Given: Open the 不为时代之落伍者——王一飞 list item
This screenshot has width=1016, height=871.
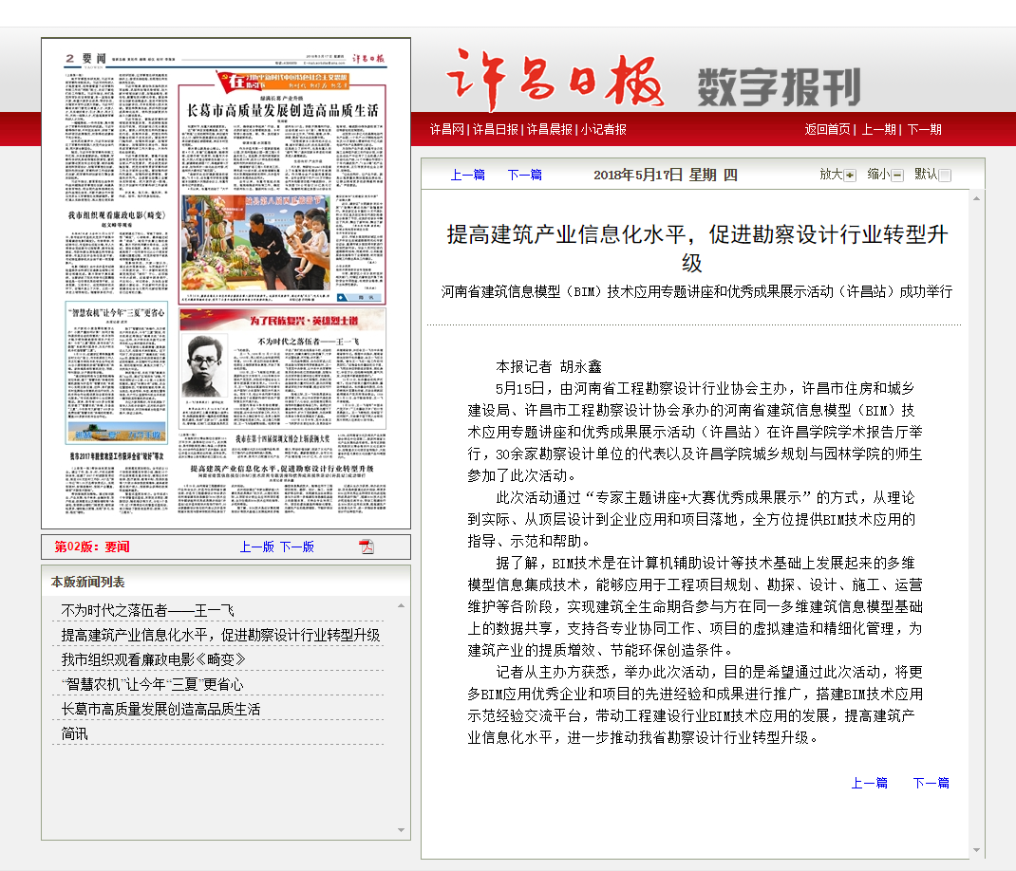Looking at the screenshot, I should click(x=147, y=610).
